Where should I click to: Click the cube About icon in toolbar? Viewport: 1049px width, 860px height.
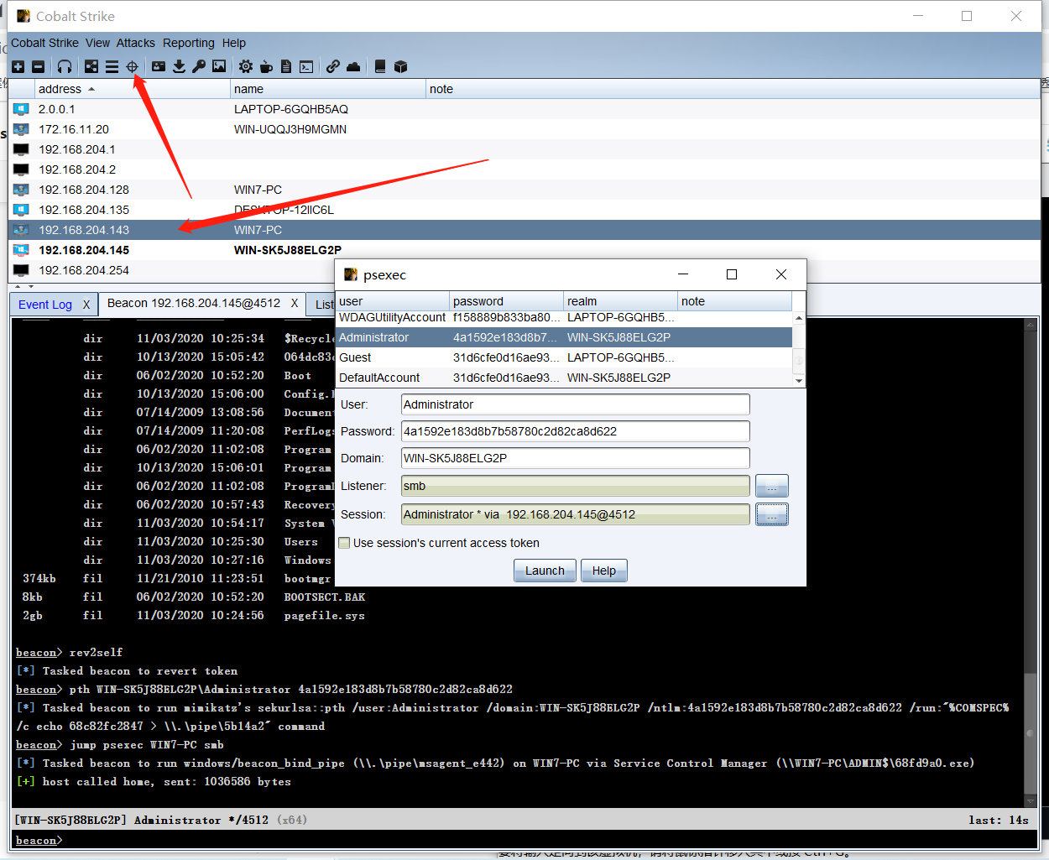coord(400,66)
